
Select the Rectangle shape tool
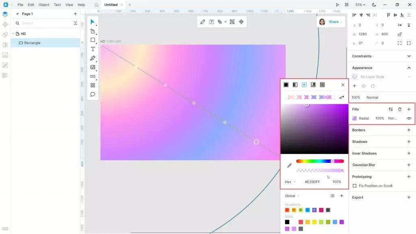(x=93, y=40)
